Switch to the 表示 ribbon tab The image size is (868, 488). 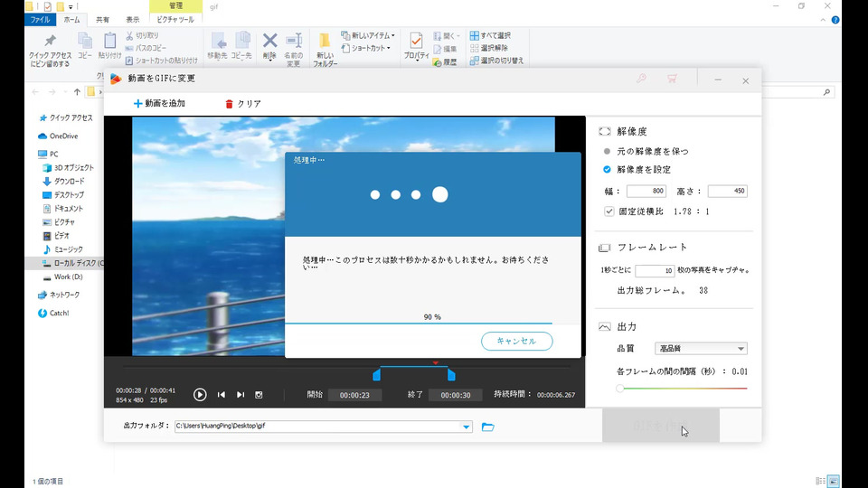[133, 19]
